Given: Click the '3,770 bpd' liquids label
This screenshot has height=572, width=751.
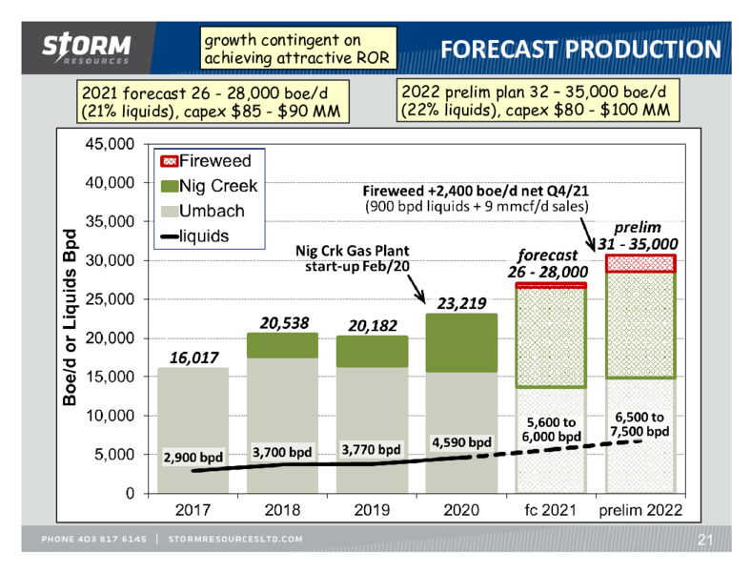Looking at the screenshot, I should 371,450.
